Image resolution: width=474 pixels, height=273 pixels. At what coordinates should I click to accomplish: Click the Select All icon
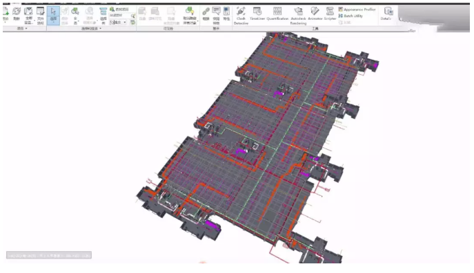tap(75, 12)
